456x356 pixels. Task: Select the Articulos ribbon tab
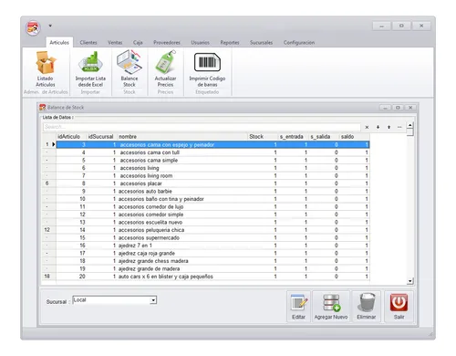[x=59, y=43]
